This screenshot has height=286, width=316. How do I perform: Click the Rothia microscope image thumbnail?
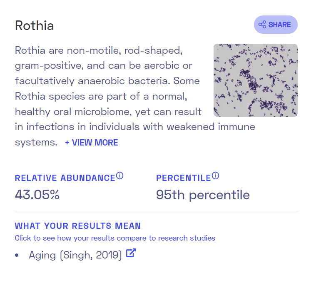tap(256, 80)
